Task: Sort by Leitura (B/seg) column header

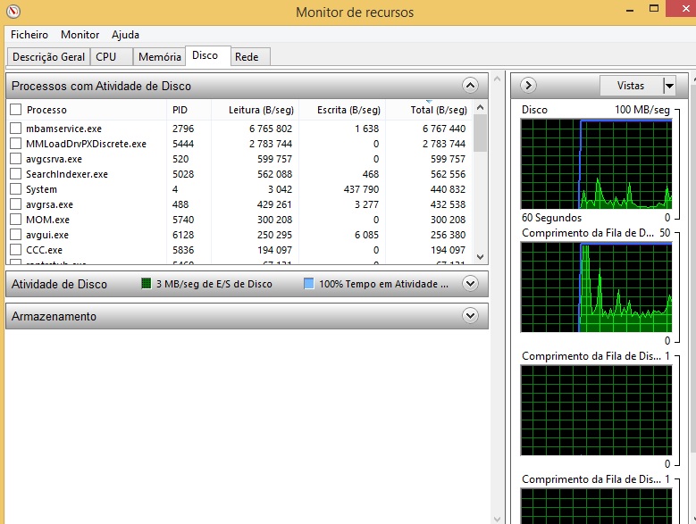Action: click(255, 110)
